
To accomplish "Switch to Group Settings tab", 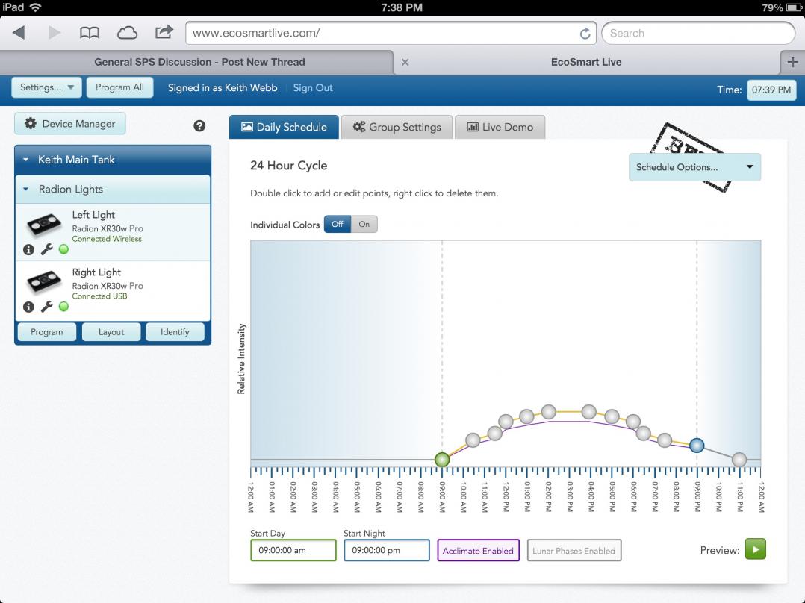I will pyautogui.click(x=397, y=128).
